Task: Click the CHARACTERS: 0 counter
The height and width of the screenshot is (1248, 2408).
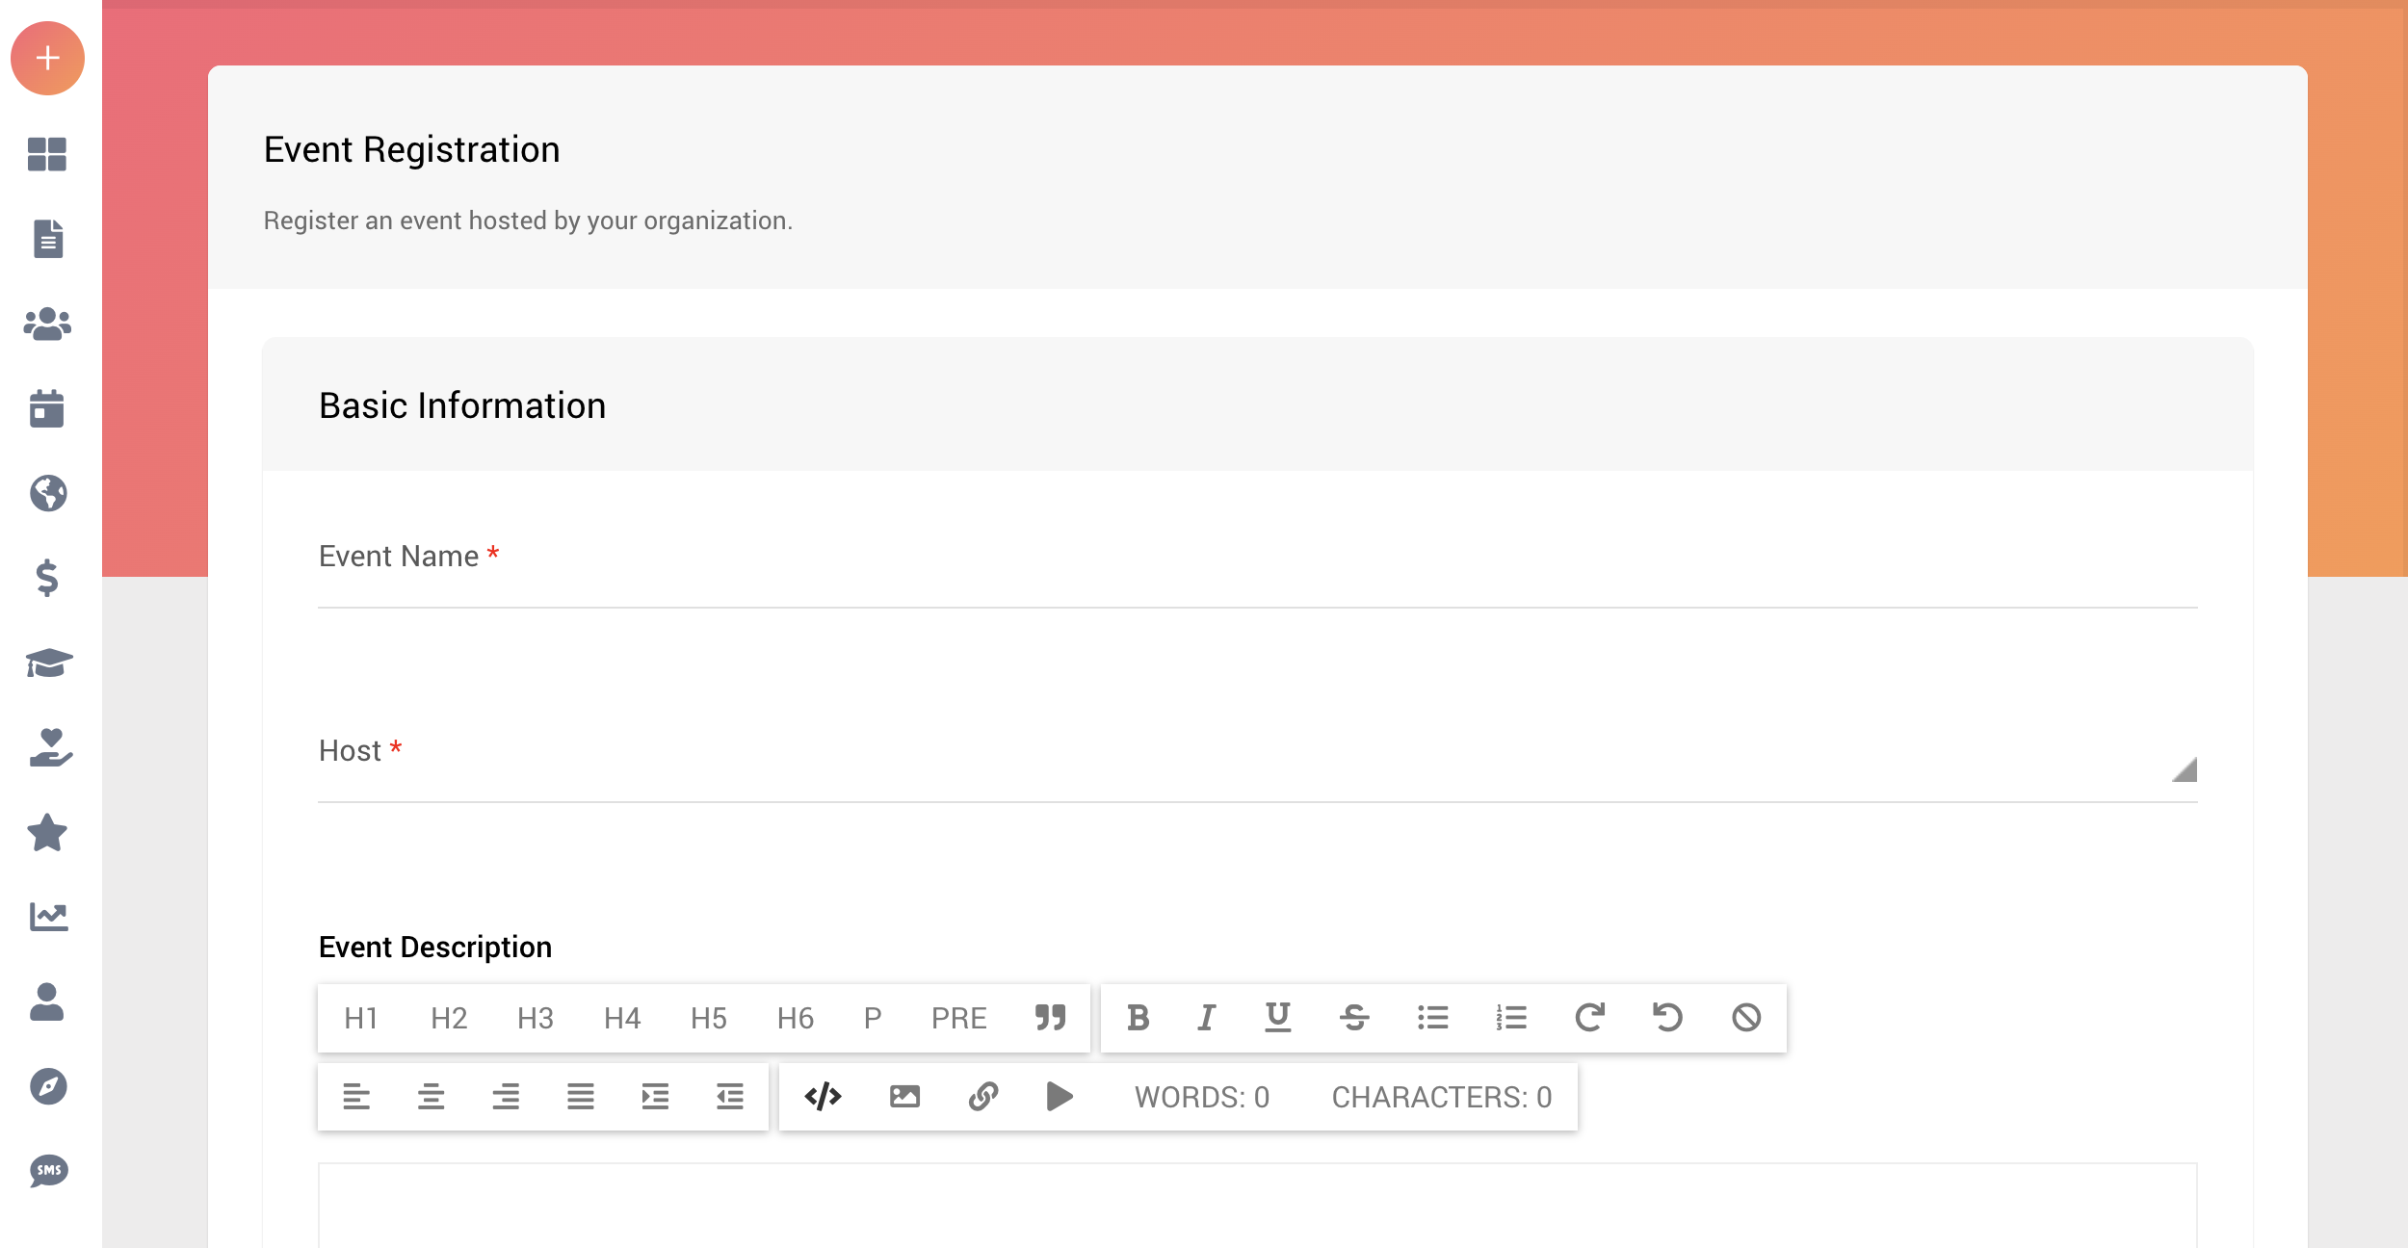Action: click(1442, 1097)
